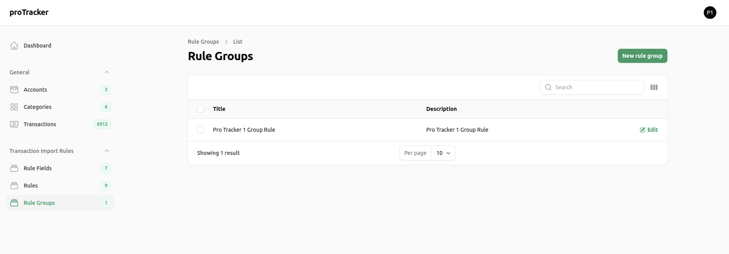Check the Pro Tracker 1 Group Rule row

pos(200,130)
